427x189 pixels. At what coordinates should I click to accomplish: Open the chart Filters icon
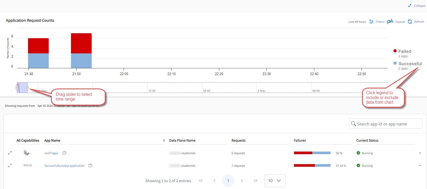(371, 22)
